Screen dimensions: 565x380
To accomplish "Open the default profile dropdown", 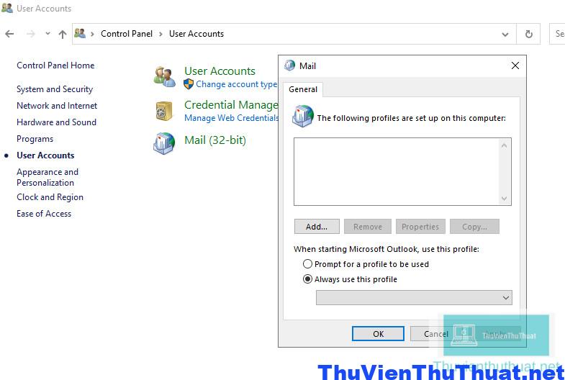I will pyautogui.click(x=414, y=297).
